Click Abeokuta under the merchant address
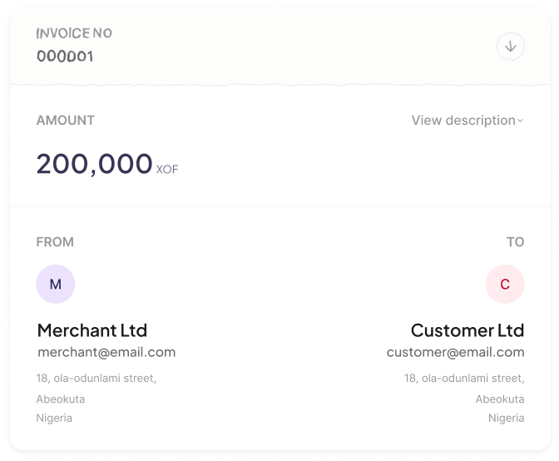Screen dimensions: 559x461 point(61,399)
